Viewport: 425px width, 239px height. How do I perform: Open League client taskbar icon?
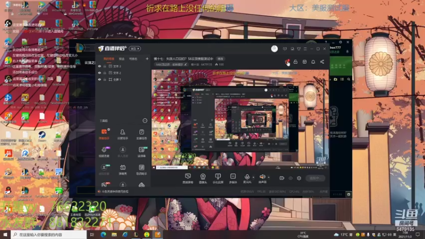pos(136,234)
